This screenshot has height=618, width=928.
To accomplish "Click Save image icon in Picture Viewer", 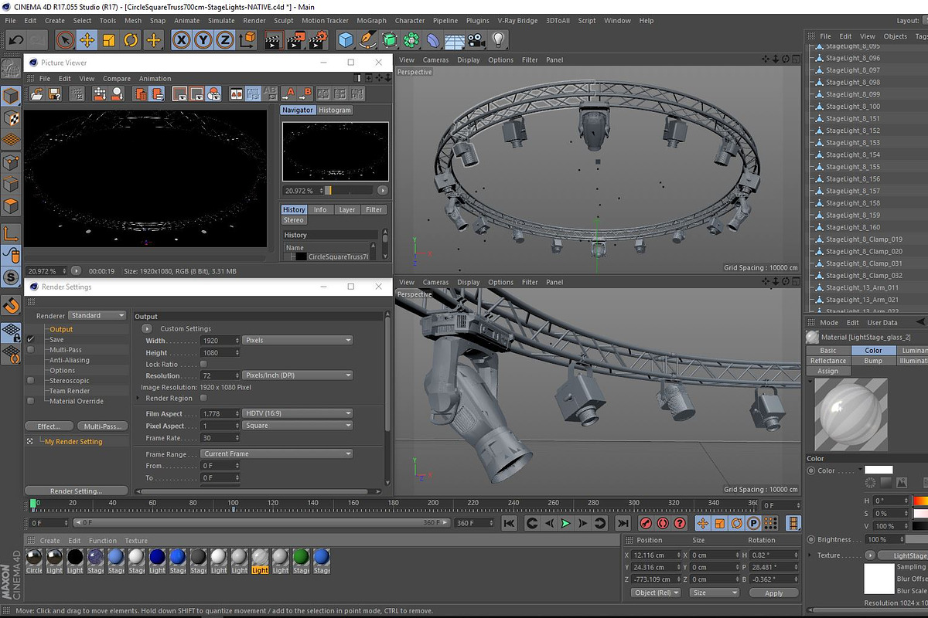I will [x=54, y=93].
